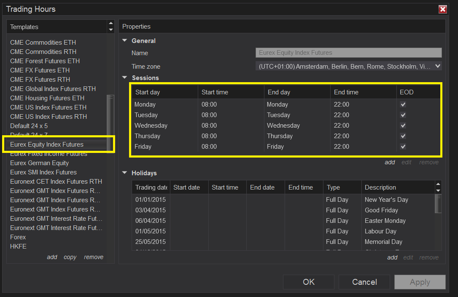Click remove under the Sessions table
This screenshot has width=458, height=297.
point(429,162)
